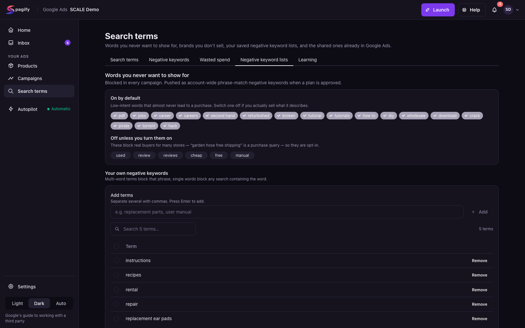Open Campaigns in sidebar
The height and width of the screenshot is (328, 525).
(x=39, y=78)
